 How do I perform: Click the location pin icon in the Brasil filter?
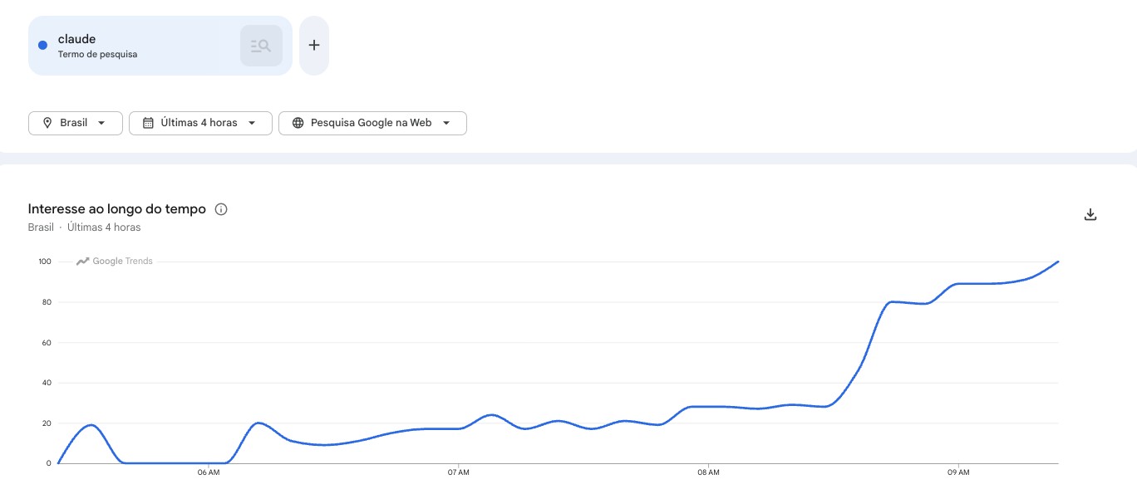(47, 123)
